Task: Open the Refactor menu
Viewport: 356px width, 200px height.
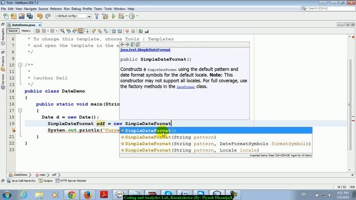Action: click(x=56, y=9)
